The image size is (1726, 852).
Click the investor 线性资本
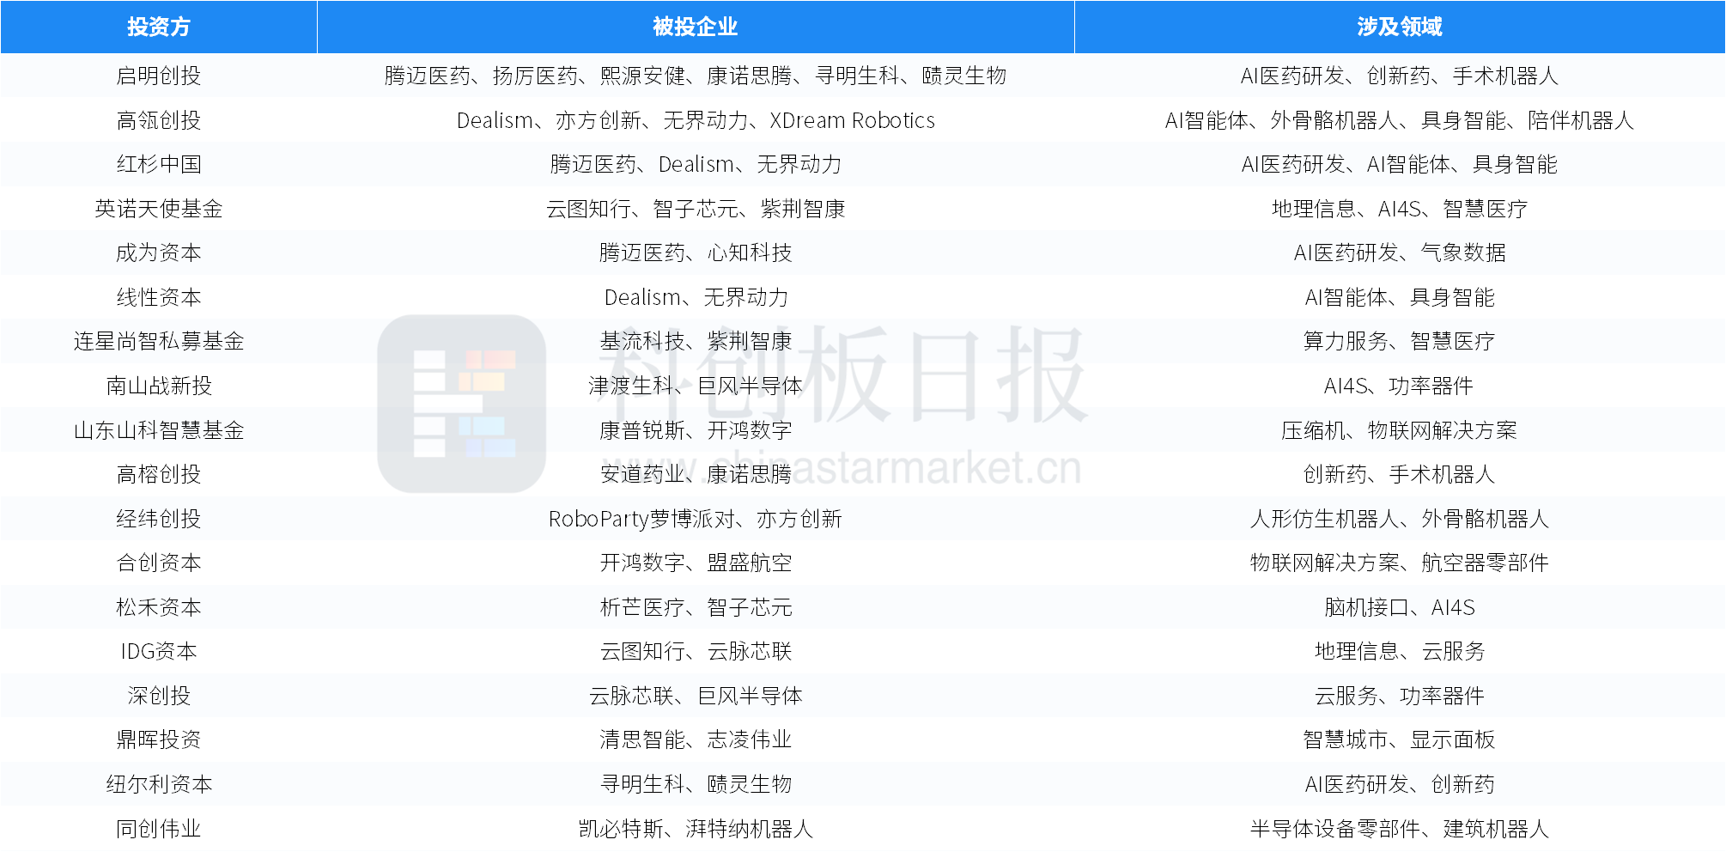pos(159,297)
